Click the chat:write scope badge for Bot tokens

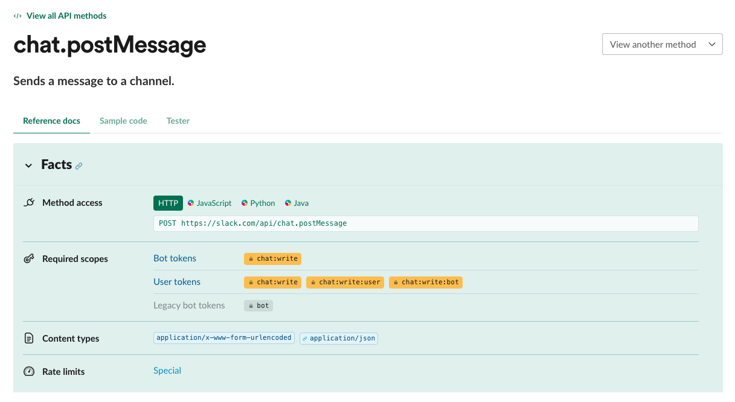pos(272,258)
